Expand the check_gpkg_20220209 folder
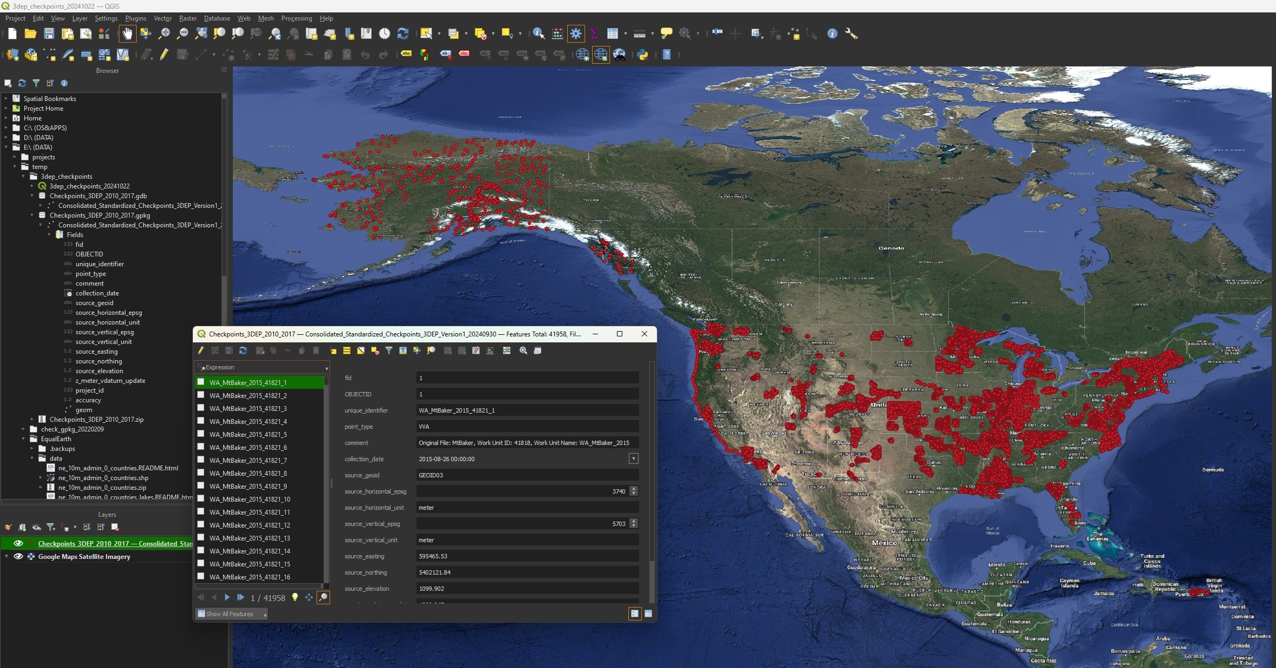The width and height of the screenshot is (1276, 668). coord(24,429)
